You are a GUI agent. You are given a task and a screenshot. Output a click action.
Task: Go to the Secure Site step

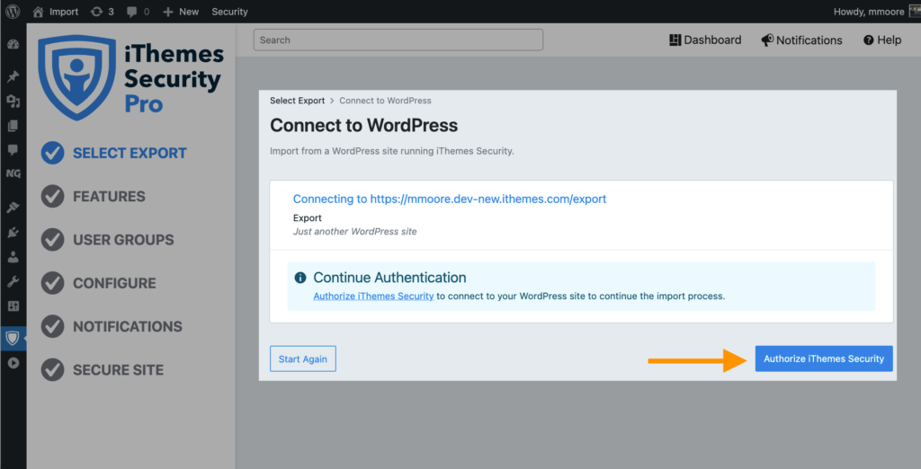118,370
